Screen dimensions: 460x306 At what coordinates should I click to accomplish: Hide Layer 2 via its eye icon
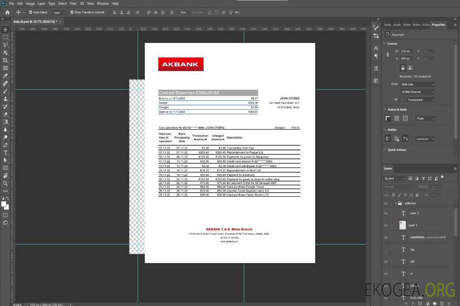tap(386, 213)
